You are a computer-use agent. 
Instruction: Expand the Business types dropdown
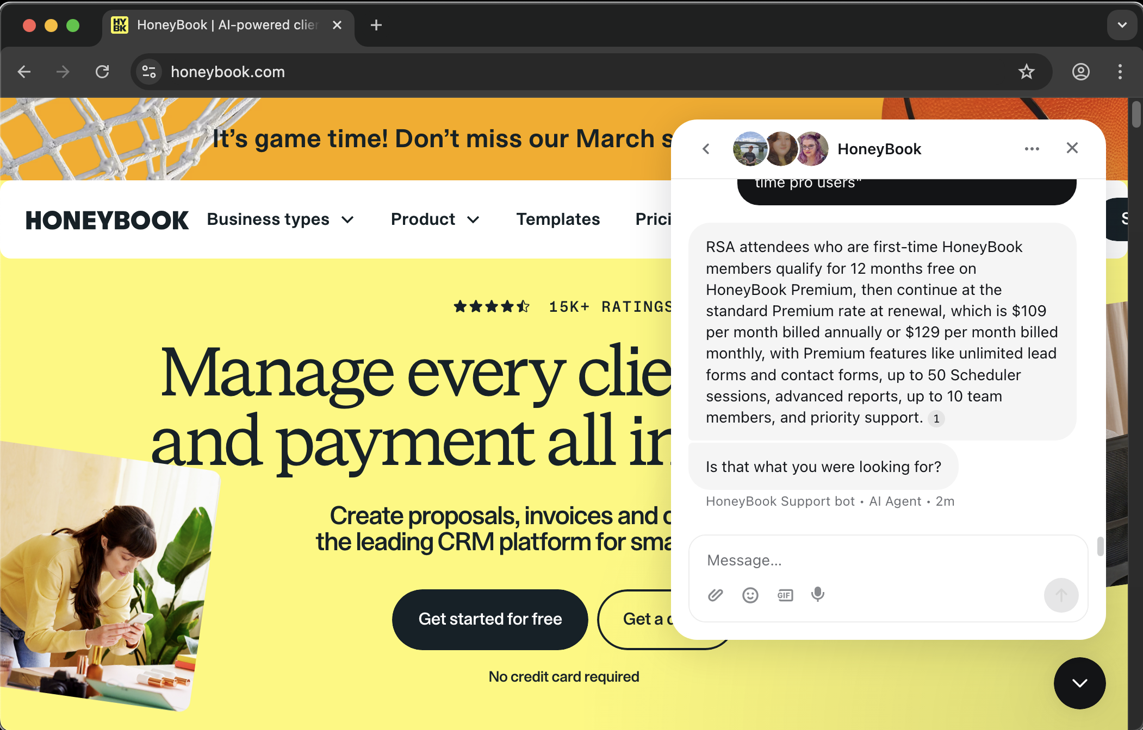point(281,219)
